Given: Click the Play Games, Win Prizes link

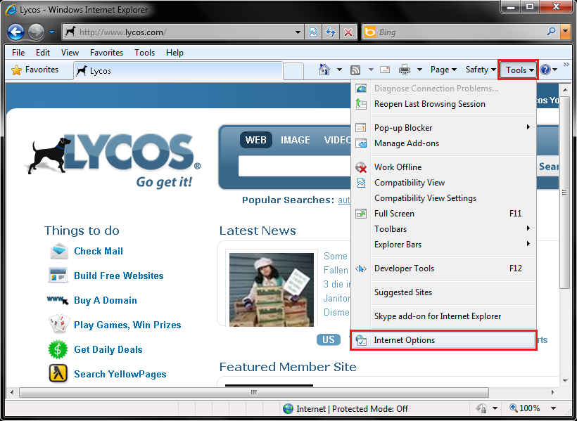Looking at the screenshot, I should pyautogui.click(x=127, y=325).
